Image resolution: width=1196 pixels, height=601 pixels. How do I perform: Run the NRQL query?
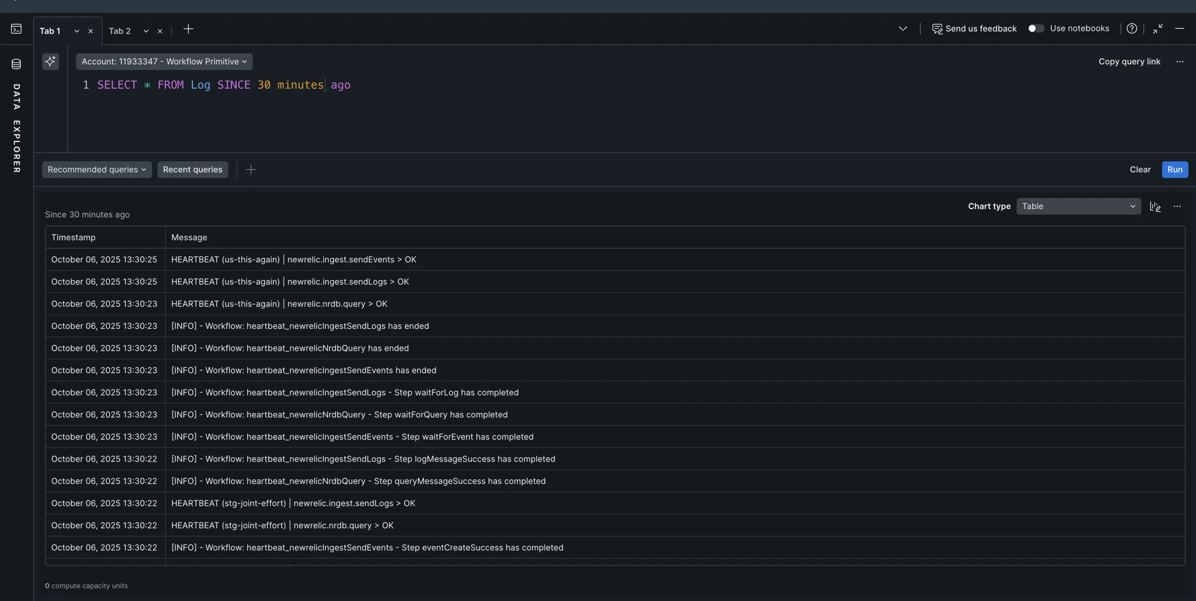[1175, 169]
